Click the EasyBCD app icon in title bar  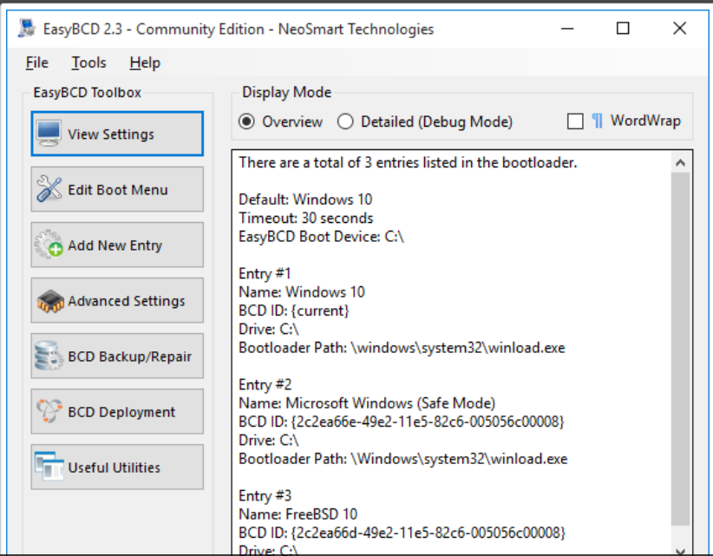tap(27, 28)
